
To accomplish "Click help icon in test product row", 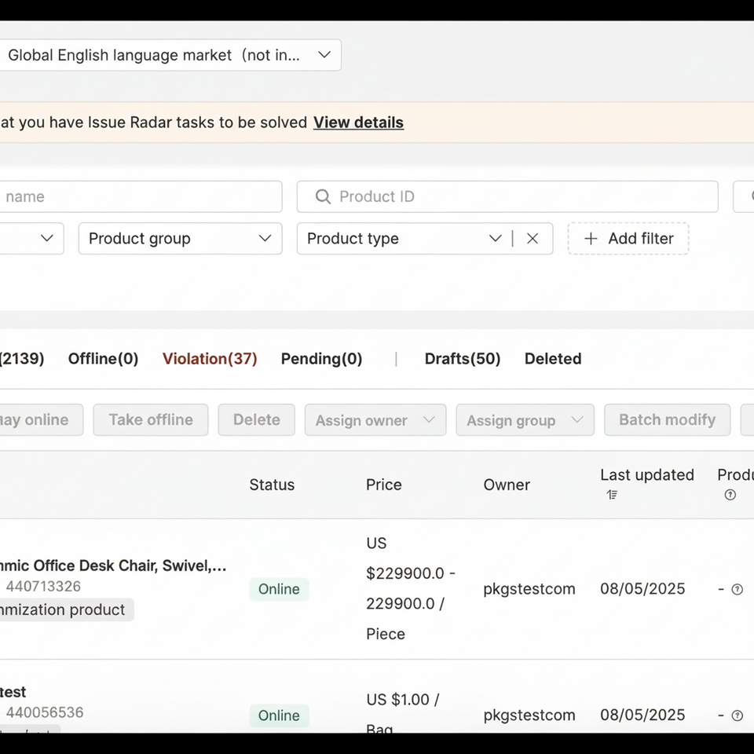I will pyautogui.click(x=737, y=716).
